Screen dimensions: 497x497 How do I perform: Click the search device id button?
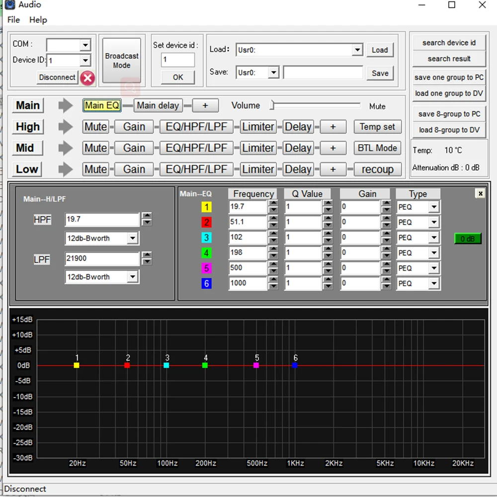[449, 43]
